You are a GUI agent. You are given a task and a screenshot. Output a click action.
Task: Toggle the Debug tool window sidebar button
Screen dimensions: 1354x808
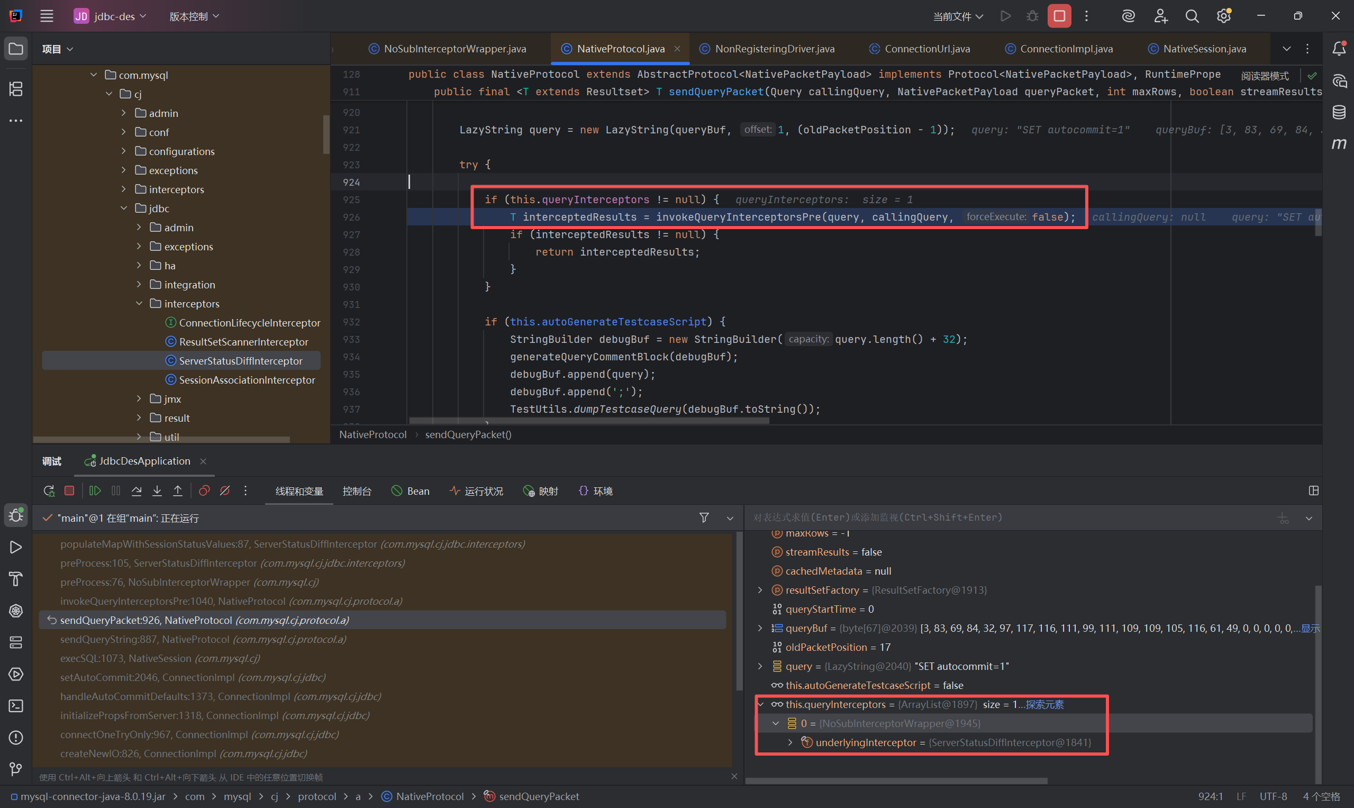point(16,515)
